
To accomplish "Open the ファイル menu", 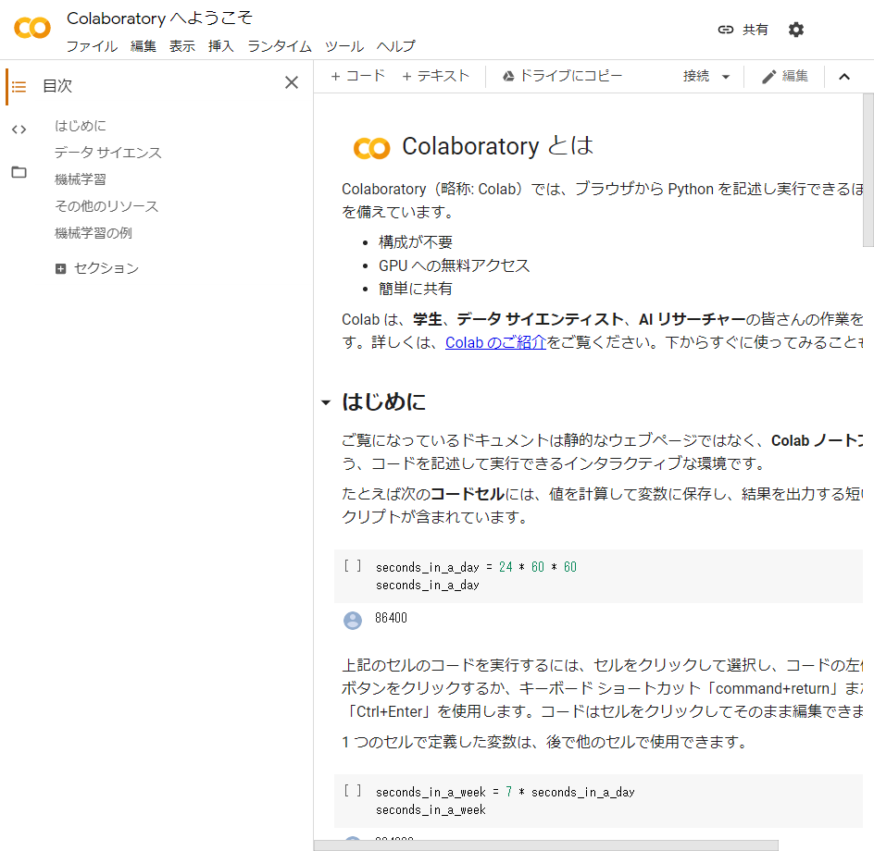I will coord(92,46).
